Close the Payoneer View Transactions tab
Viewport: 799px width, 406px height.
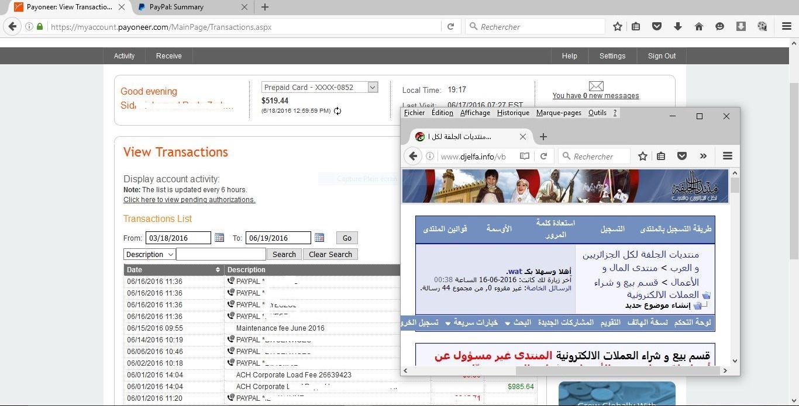[122, 7]
